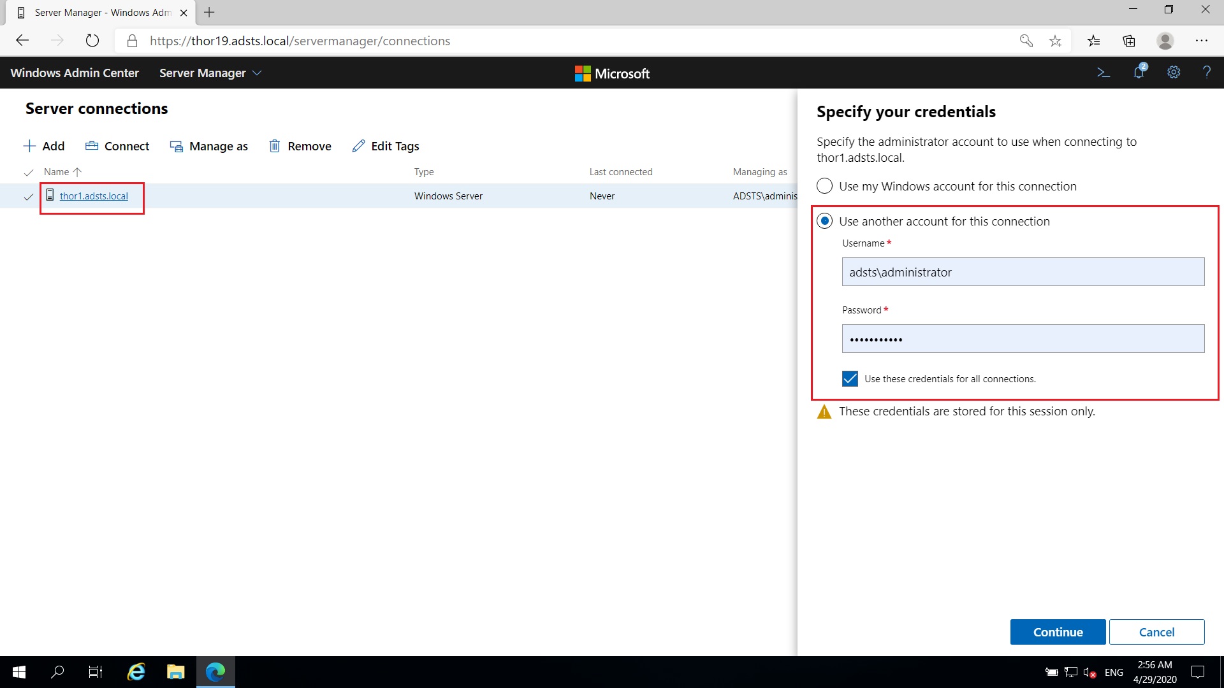
Task: Open a new browser tab
Action: [x=209, y=12]
